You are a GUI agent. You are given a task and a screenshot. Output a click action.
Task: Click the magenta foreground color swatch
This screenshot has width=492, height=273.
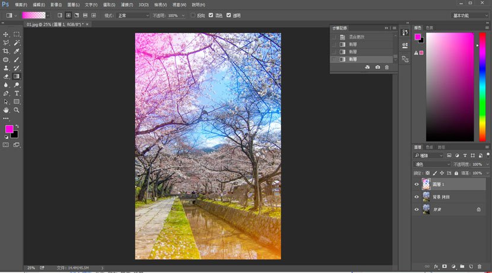[9, 129]
